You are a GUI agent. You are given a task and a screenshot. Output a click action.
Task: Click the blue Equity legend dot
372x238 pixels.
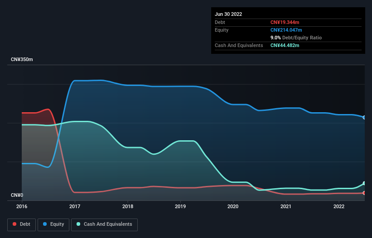click(x=45, y=224)
